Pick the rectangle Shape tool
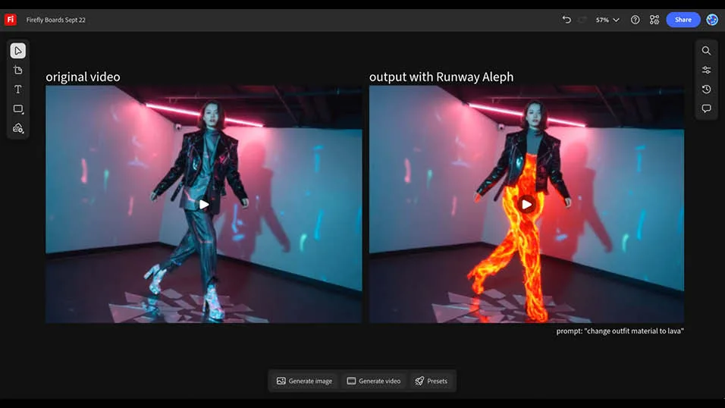725x408 pixels. (x=18, y=109)
